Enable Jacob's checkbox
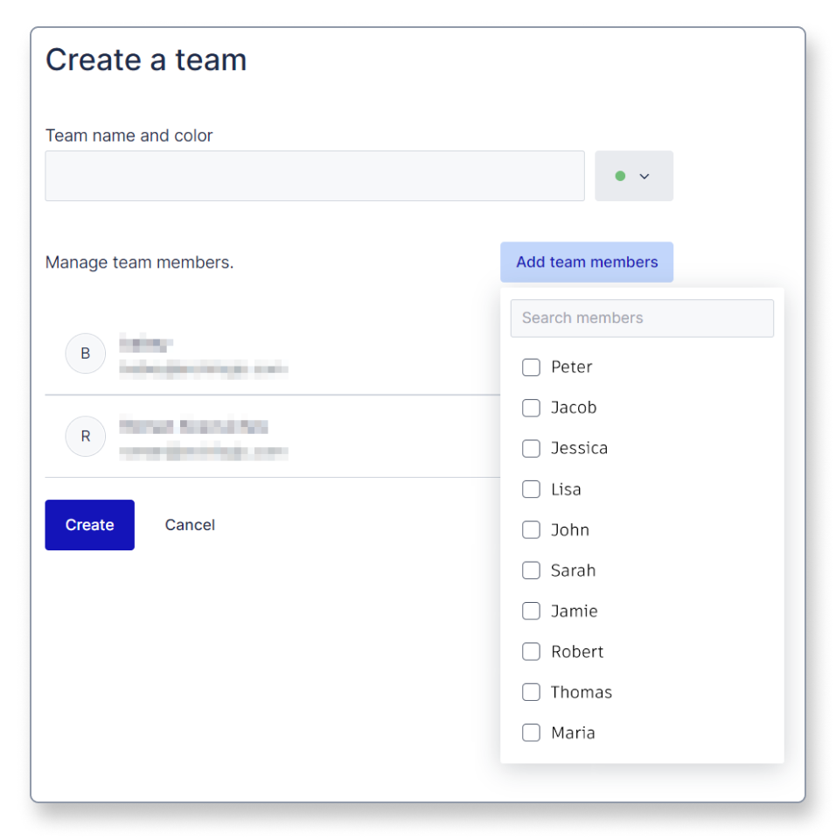 tap(531, 408)
